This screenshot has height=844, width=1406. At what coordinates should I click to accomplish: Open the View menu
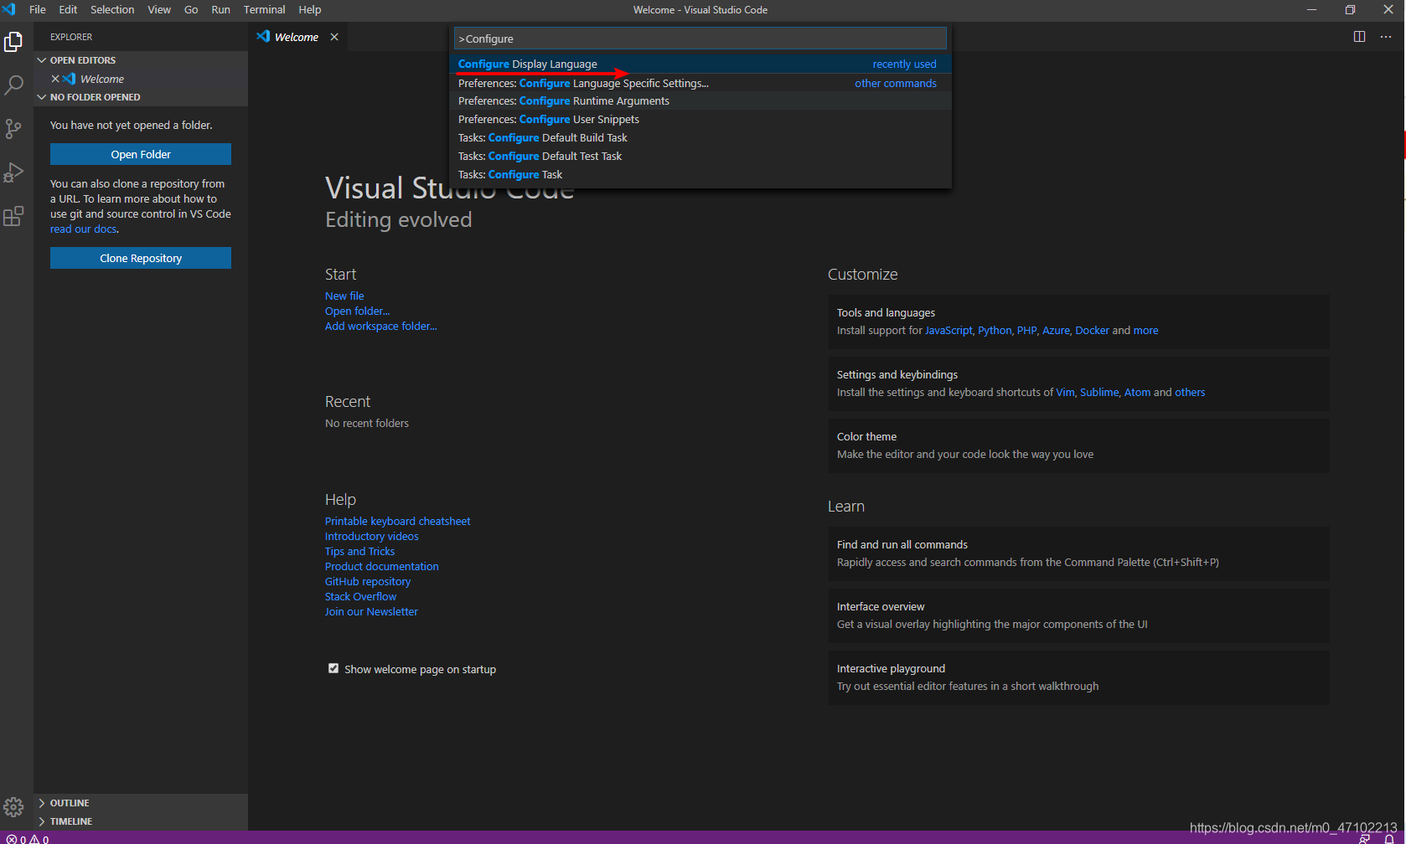coord(159,9)
